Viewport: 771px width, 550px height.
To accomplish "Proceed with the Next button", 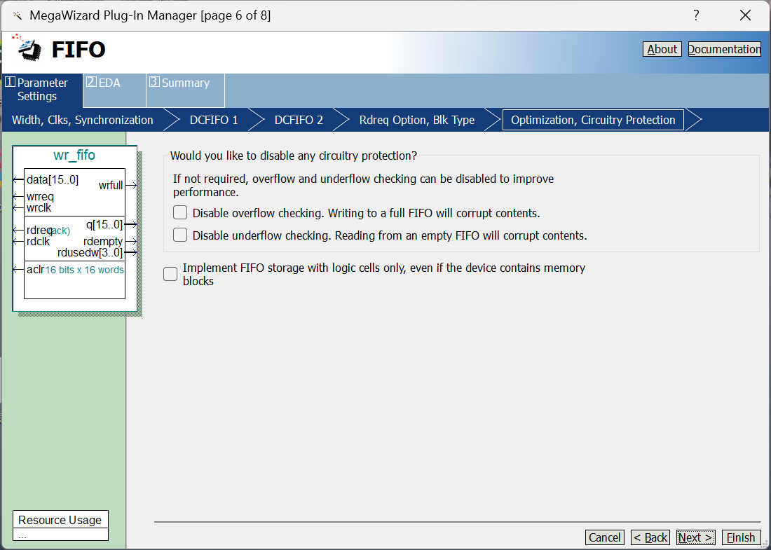I will pyautogui.click(x=696, y=537).
